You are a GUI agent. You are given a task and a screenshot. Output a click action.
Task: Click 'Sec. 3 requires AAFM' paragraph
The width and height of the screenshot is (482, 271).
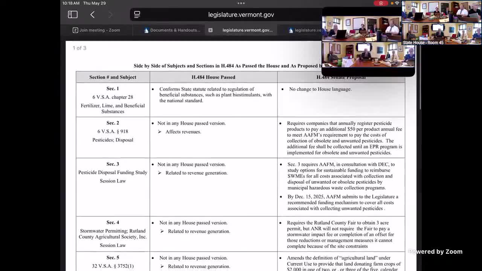341,176
